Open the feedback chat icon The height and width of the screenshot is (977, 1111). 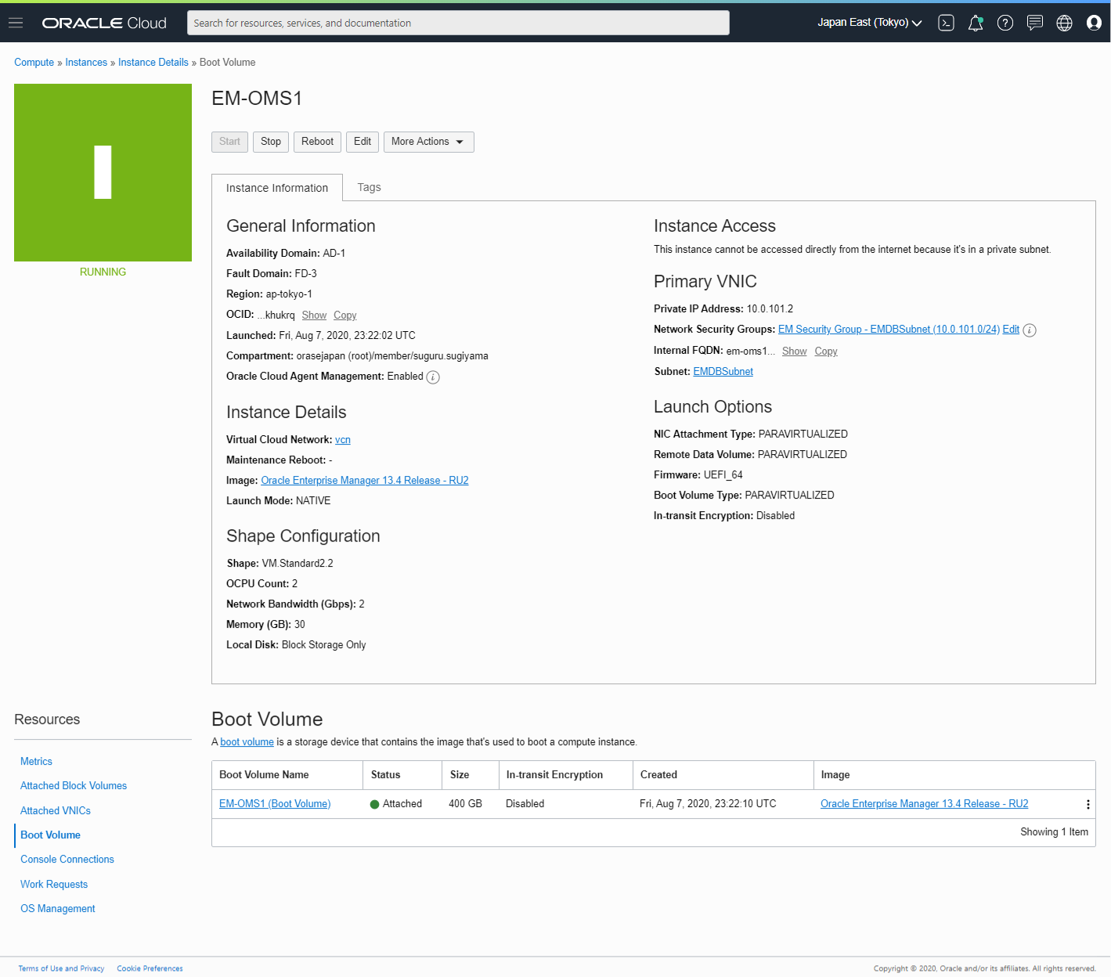[x=1034, y=23]
